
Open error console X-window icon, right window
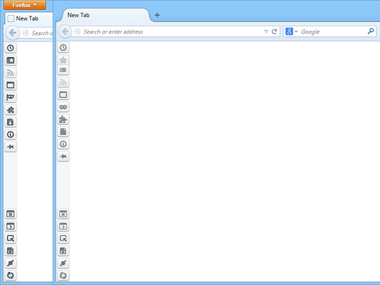click(63, 214)
